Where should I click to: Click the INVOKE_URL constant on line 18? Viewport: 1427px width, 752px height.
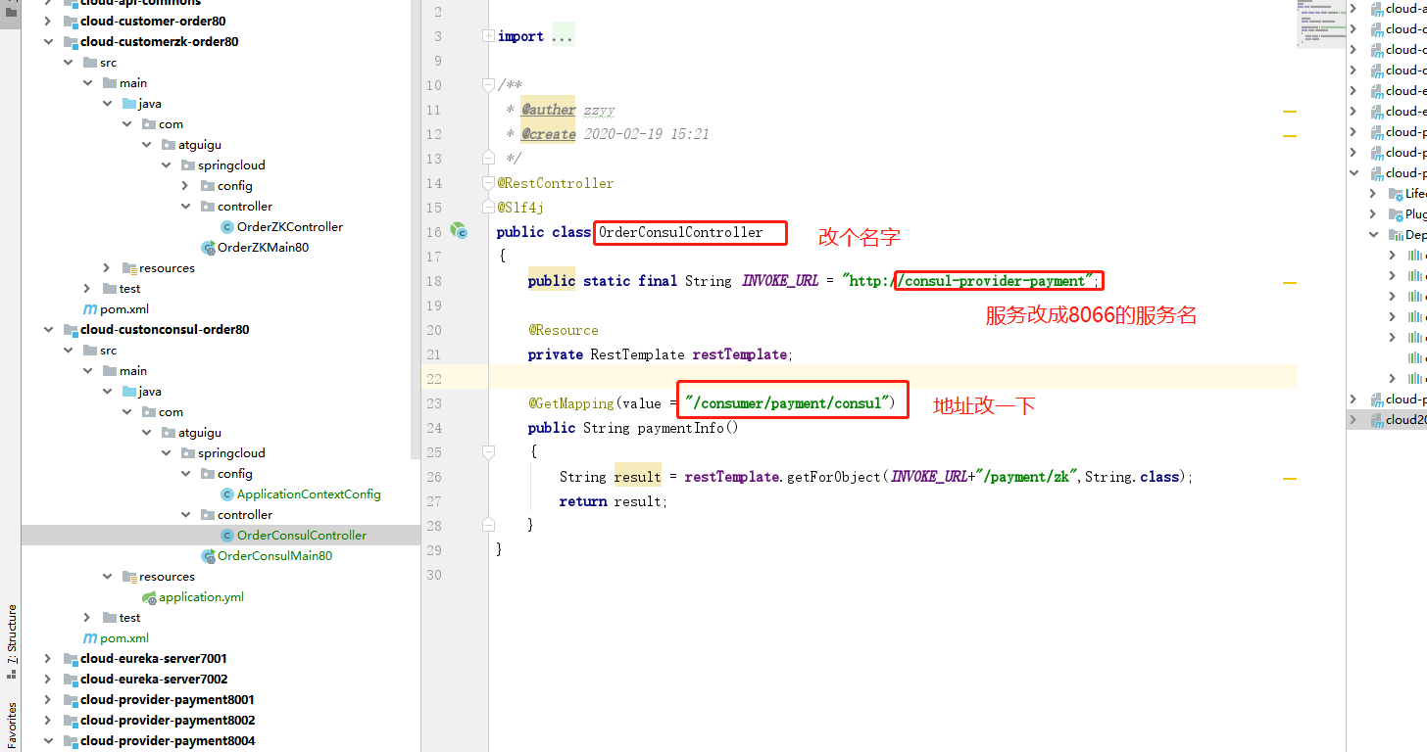pos(780,281)
